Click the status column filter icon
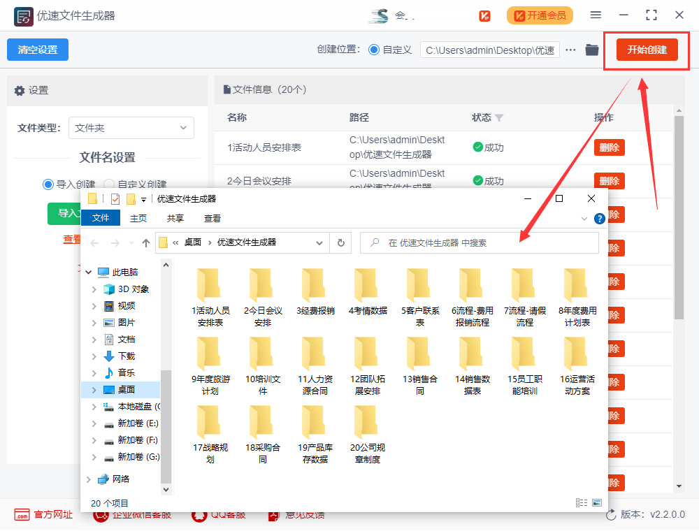The width and height of the screenshot is (699, 531). (499, 117)
